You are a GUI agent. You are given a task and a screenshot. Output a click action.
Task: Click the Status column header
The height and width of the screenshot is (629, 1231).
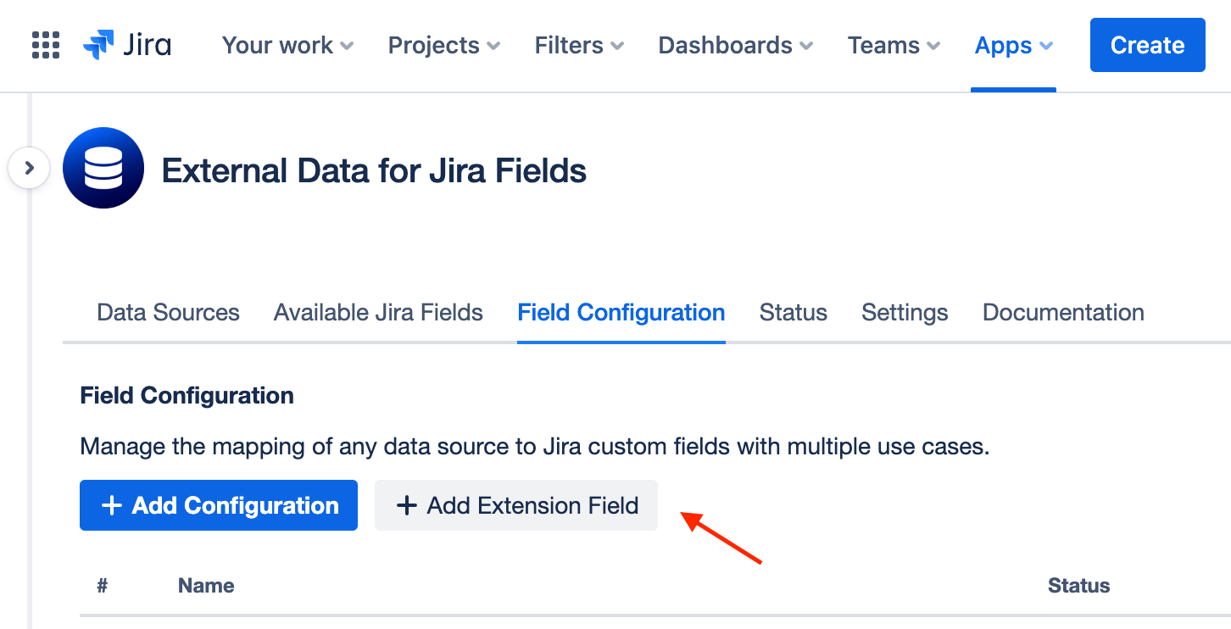pyautogui.click(x=1078, y=585)
